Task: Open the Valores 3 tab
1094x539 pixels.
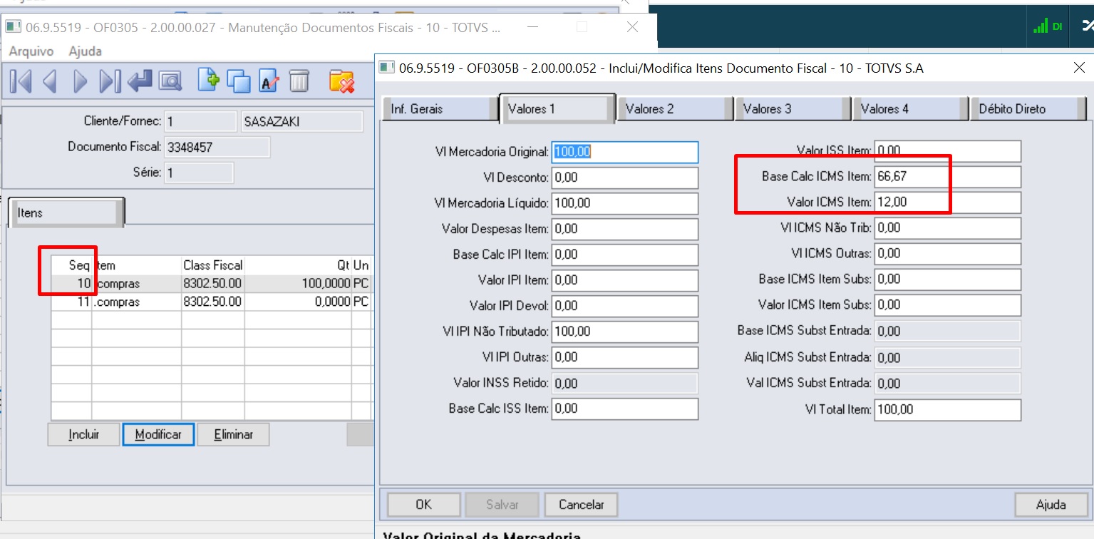Action: click(792, 109)
